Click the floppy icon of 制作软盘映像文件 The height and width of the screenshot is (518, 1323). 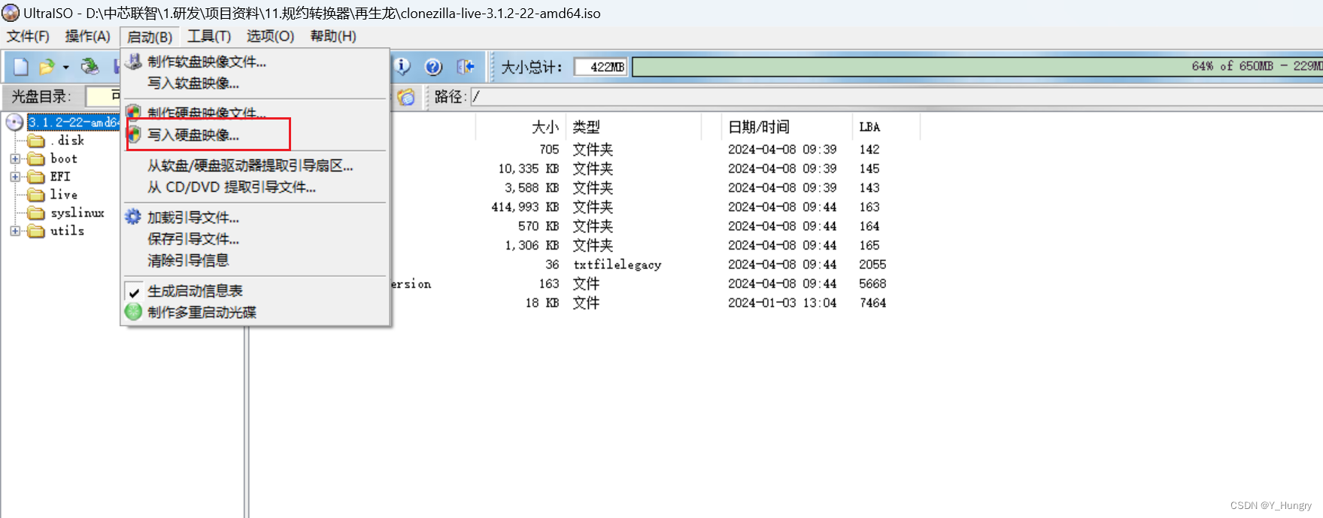tap(134, 62)
